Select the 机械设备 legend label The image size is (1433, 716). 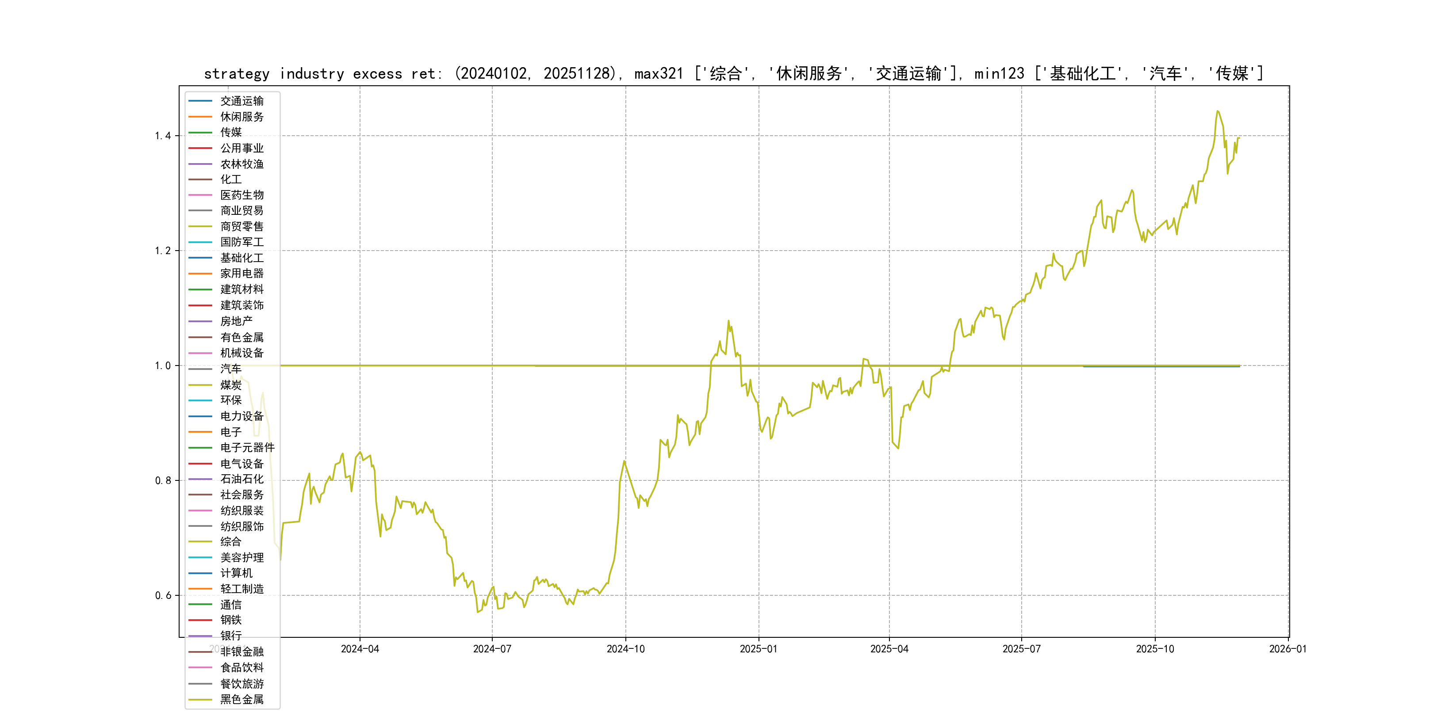tap(241, 353)
